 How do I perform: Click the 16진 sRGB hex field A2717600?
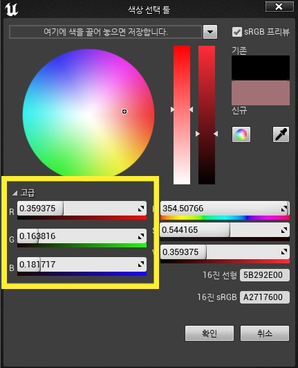pyautogui.click(x=265, y=297)
